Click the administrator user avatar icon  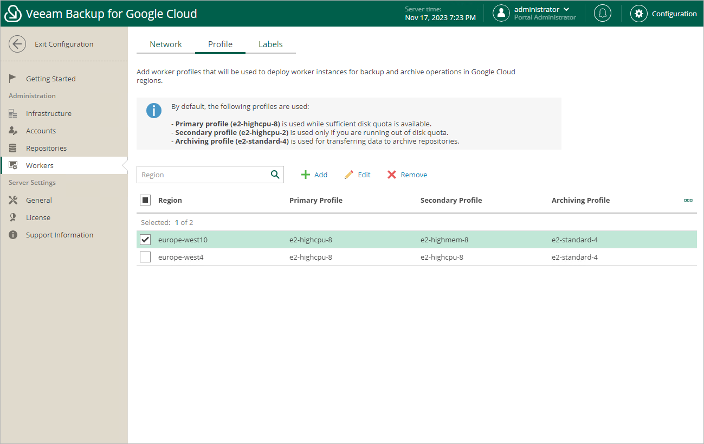(501, 14)
